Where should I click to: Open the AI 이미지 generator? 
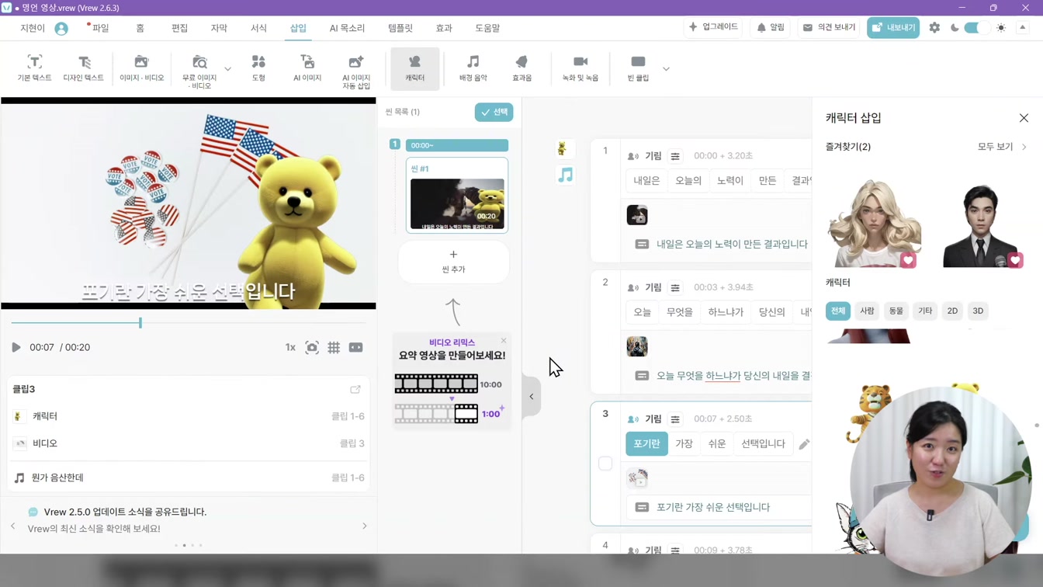(307, 68)
